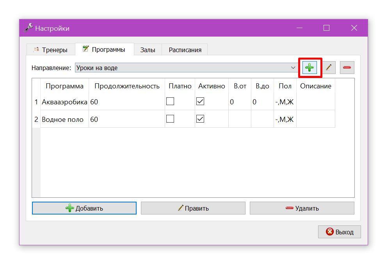Click the Пол column header
The height and width of the screenshot is (262, 386).
pyautogui.click(x=285, y=86)
